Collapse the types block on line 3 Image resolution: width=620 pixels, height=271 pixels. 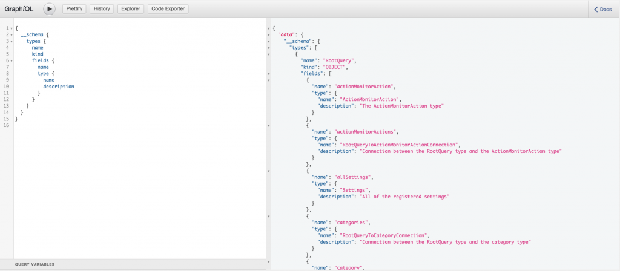click(x=12, y=41)
